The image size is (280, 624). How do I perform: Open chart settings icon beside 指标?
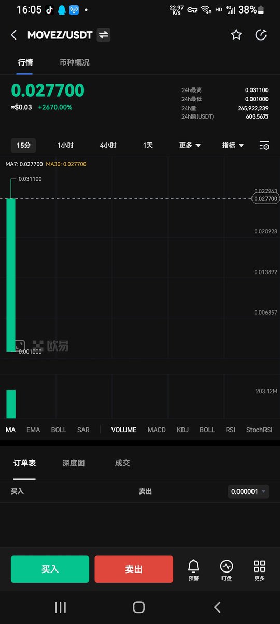tap(264, 146)
